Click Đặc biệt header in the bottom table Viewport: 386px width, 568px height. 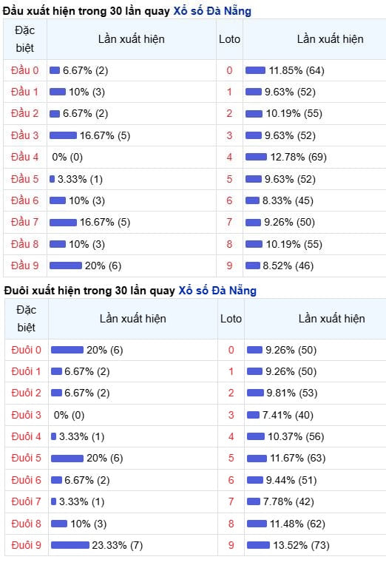click(27, 319)
